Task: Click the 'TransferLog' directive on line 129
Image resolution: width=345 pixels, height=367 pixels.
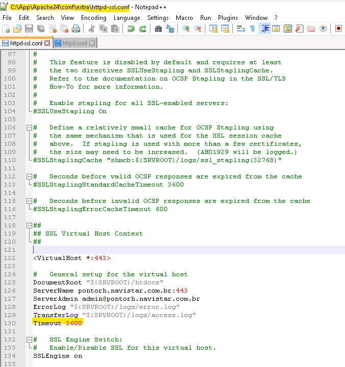Action: (56, 315)
